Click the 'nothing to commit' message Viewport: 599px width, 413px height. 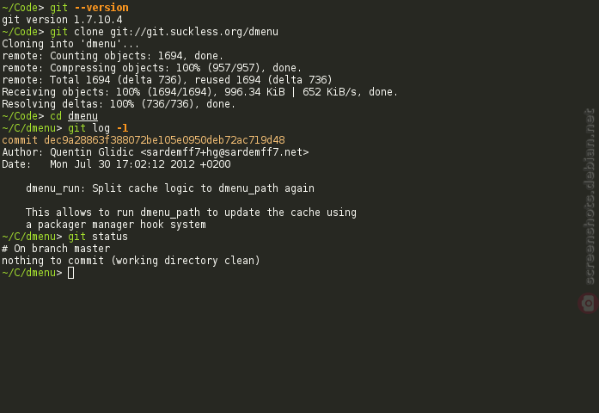131,261
